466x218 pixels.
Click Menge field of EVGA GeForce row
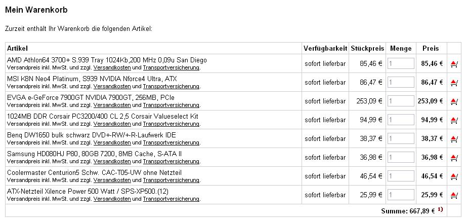pyautogui.click(x=401, y=101)
